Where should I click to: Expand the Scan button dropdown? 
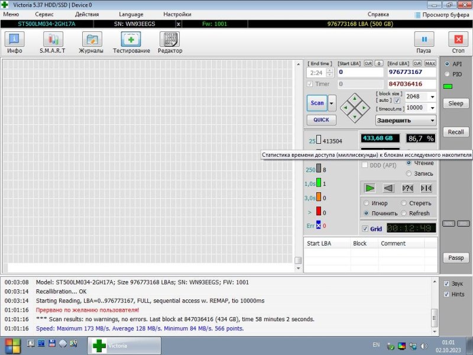pyautogui.click(x=331, y=103)
